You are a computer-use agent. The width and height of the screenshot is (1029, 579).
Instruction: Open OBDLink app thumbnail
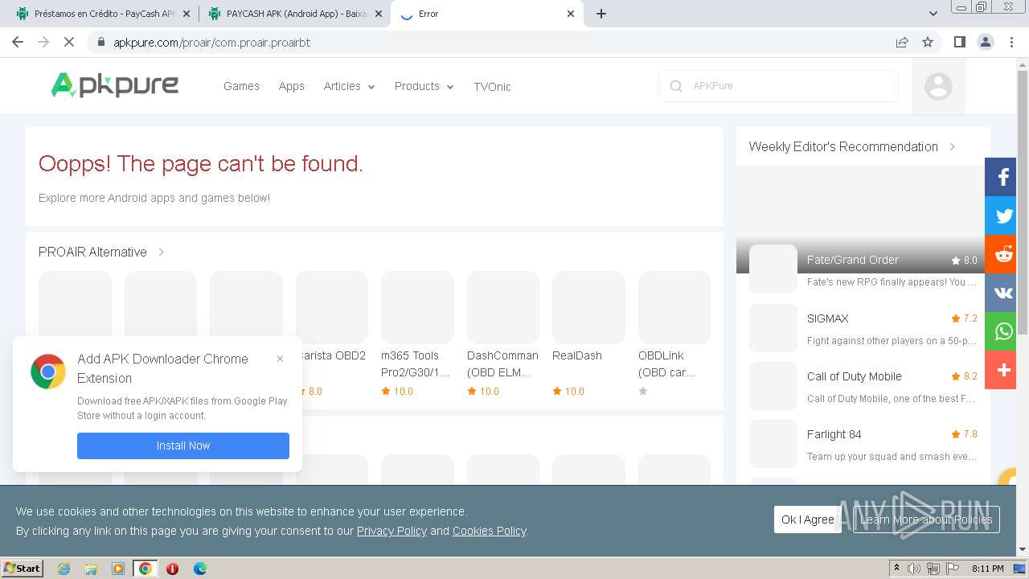click(674, 307)
